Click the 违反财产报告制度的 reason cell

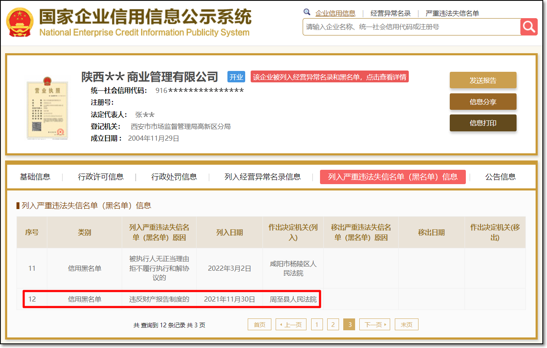[159, 299]
